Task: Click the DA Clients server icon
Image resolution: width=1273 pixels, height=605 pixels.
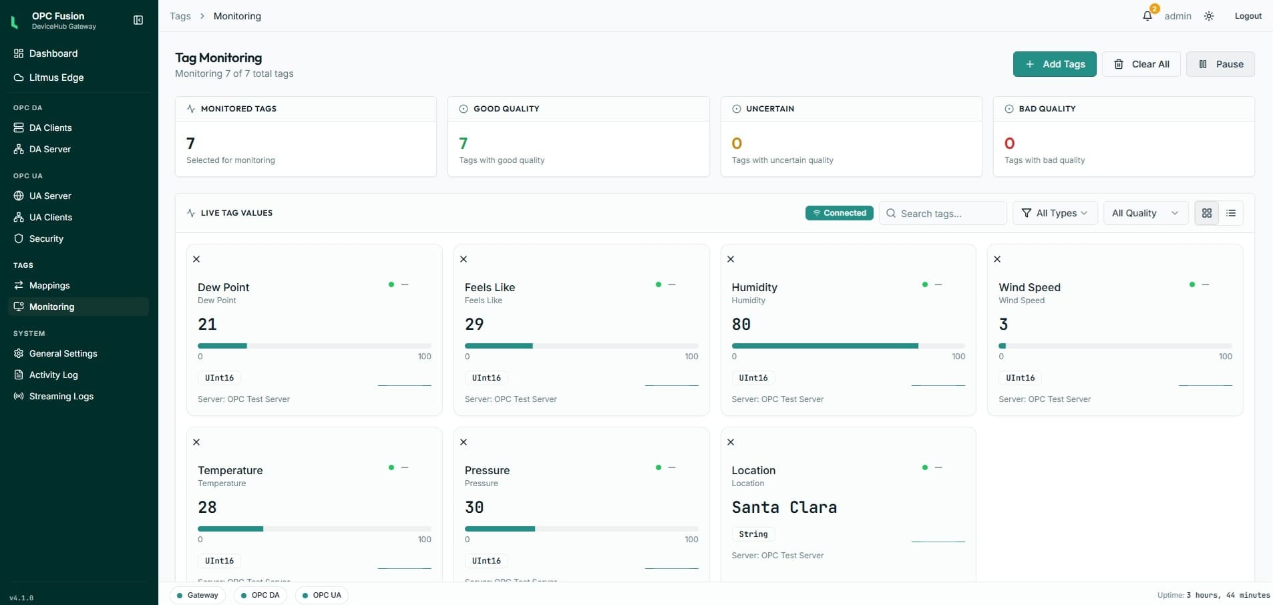Action: click(19, 128)
